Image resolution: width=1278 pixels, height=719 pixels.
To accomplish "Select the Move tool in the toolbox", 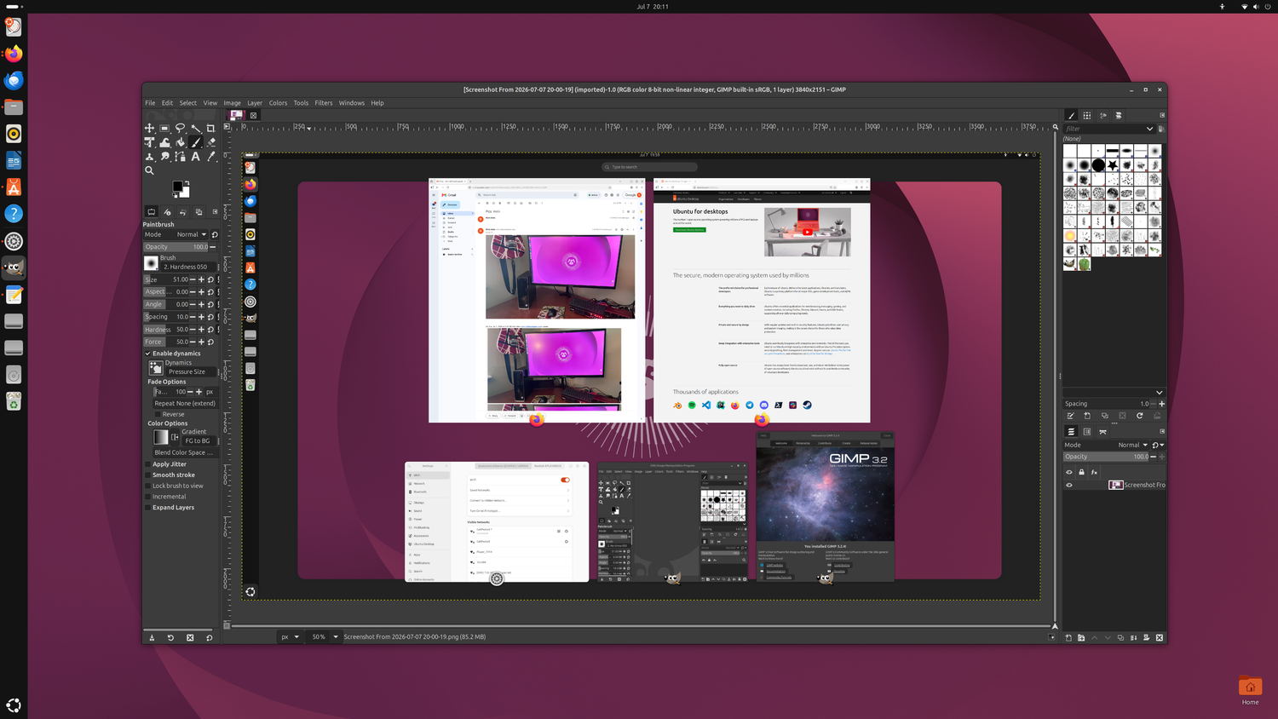I will coord(149,128).
